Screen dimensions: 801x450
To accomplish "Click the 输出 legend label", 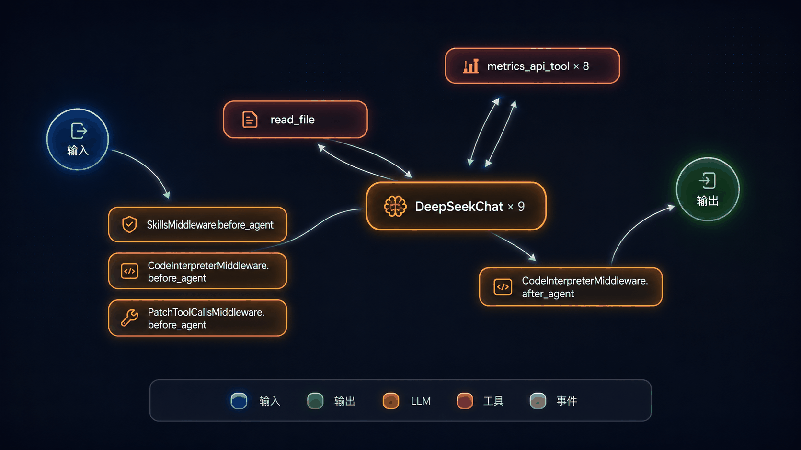I will (344, 401).
